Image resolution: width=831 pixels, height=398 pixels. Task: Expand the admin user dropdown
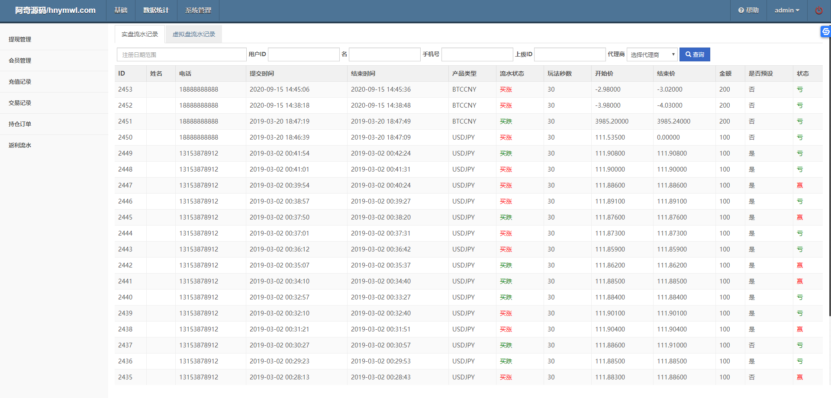(786, 10)
